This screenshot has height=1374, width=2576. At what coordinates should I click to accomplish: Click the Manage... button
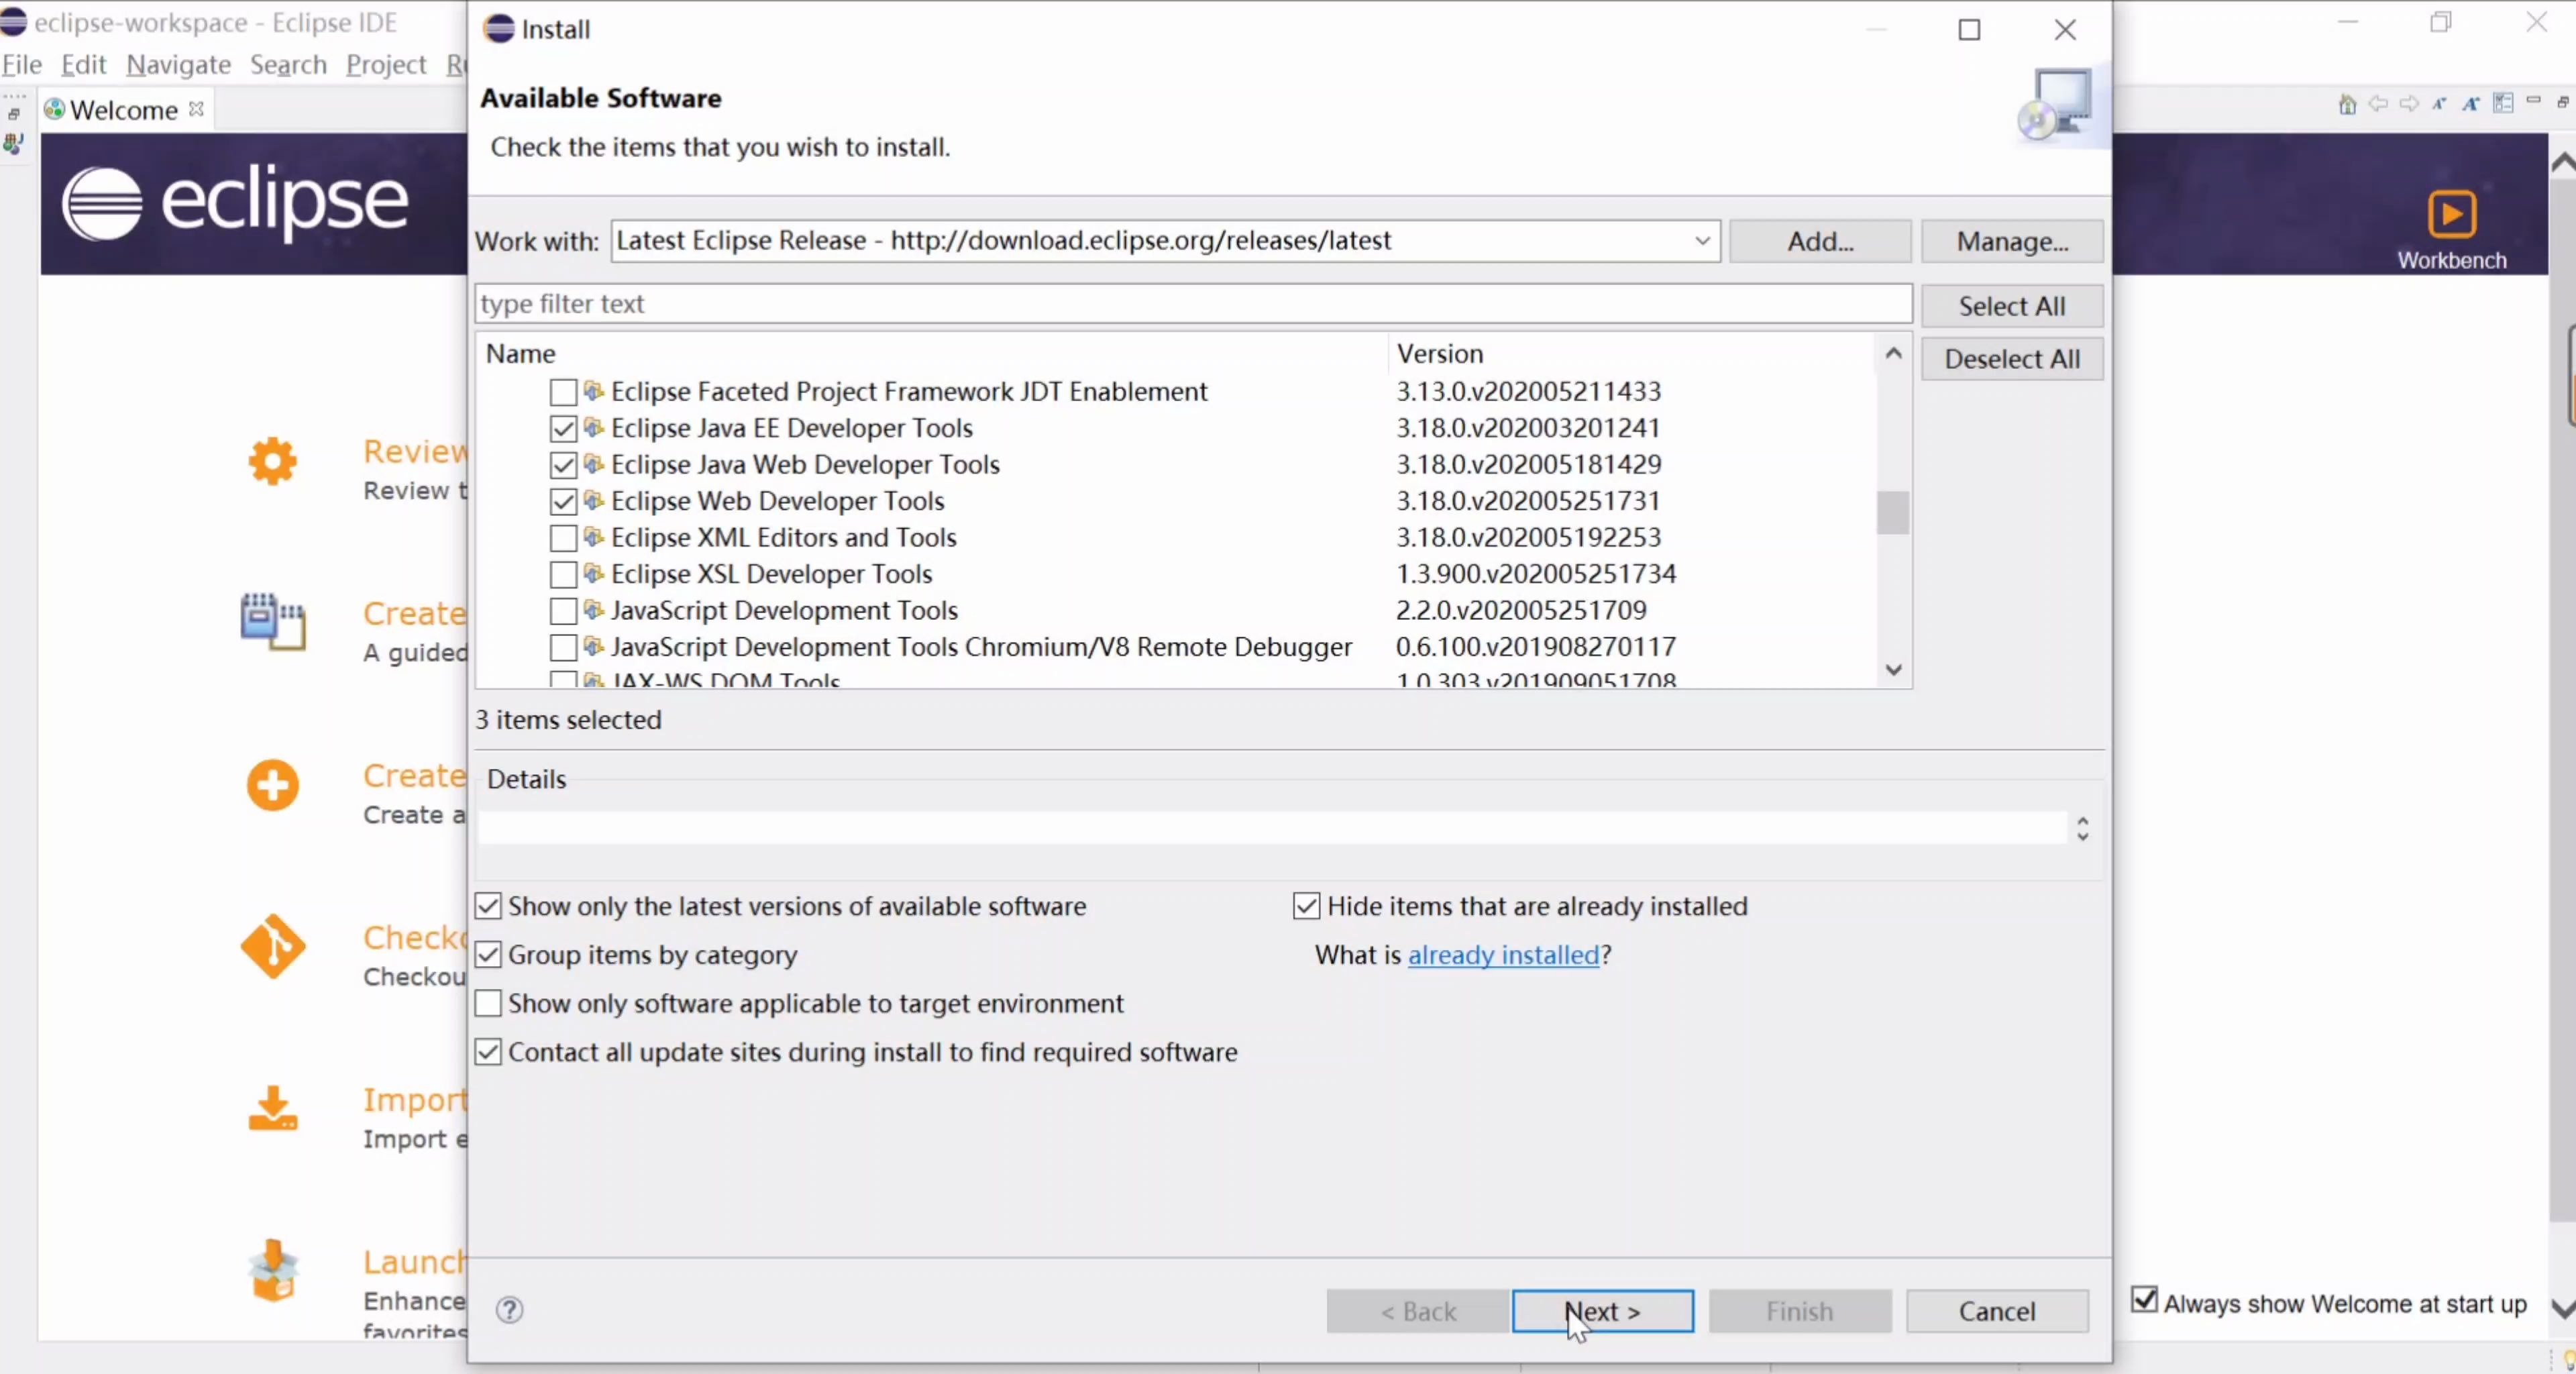[2012, 241]
